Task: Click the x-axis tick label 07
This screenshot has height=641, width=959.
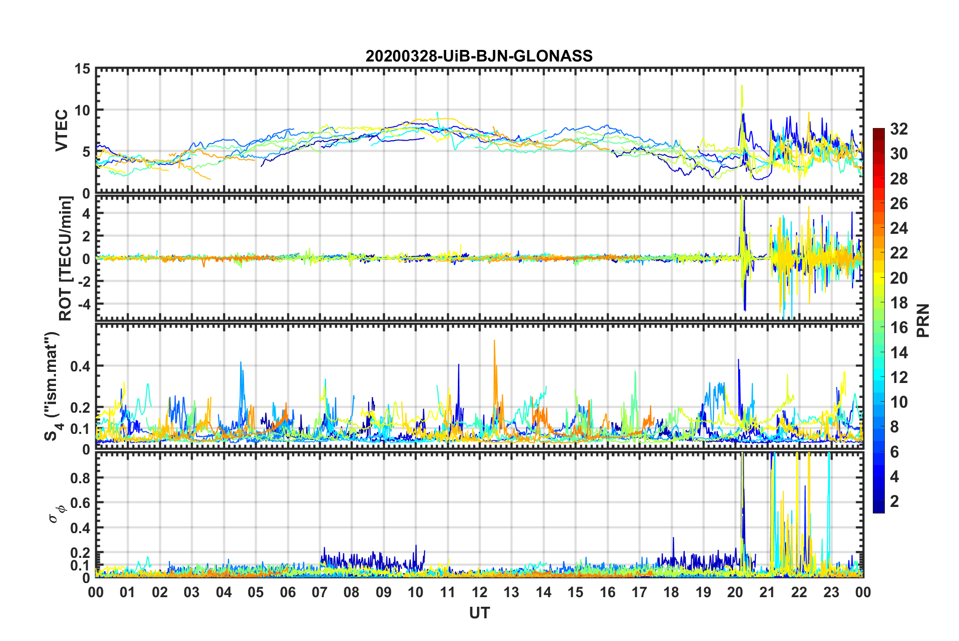Action: (x=320, y=592)
